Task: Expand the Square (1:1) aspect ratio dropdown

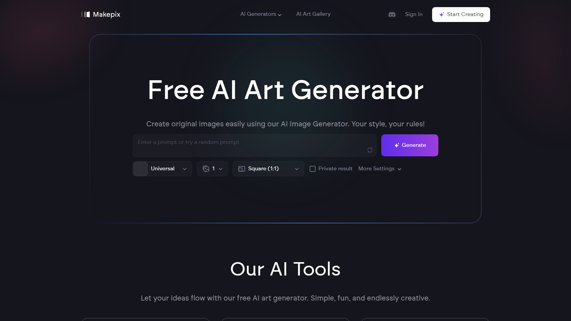Action: 269,169
